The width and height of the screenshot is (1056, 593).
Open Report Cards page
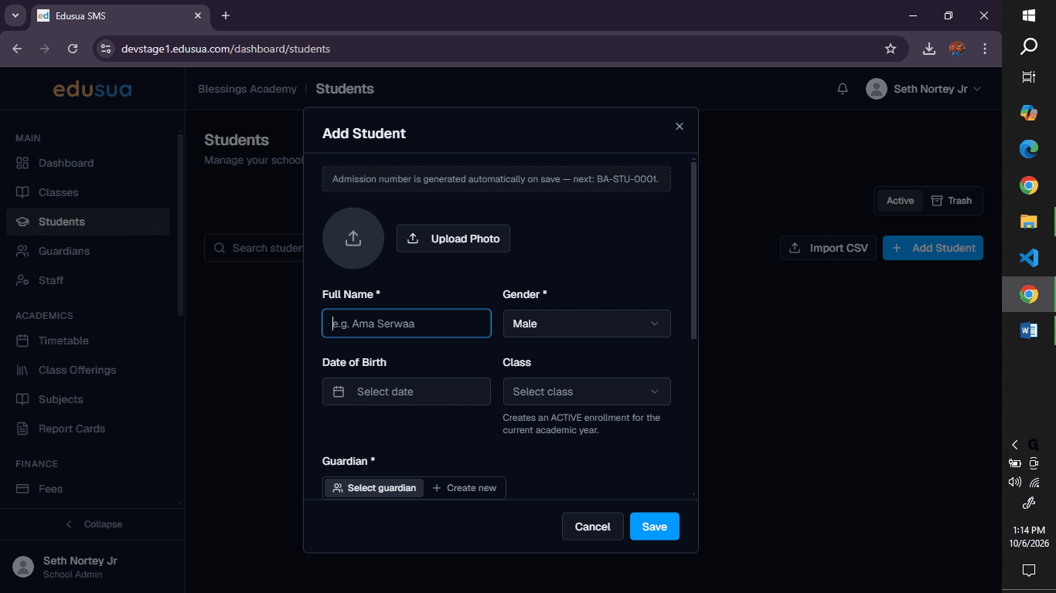pos(87,429)
